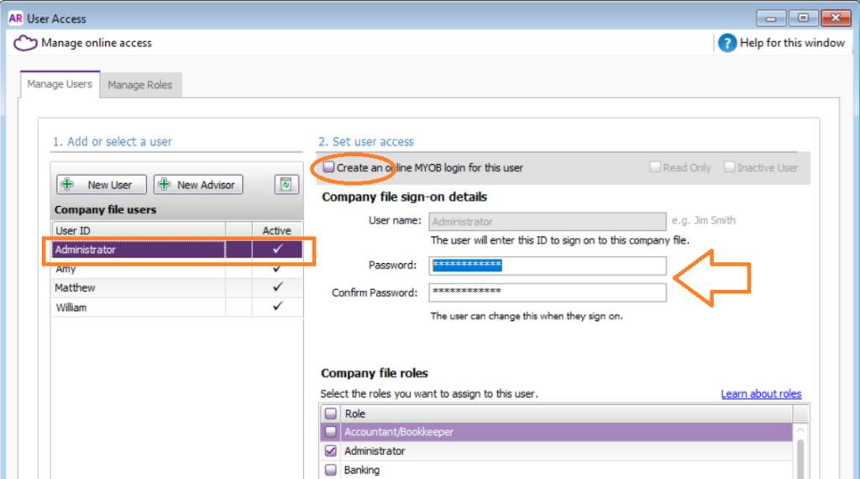Select user Amy in the list

(x=66, y=269)
